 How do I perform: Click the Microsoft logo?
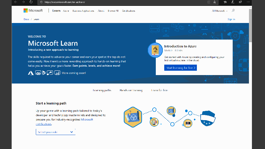(33, 10)
